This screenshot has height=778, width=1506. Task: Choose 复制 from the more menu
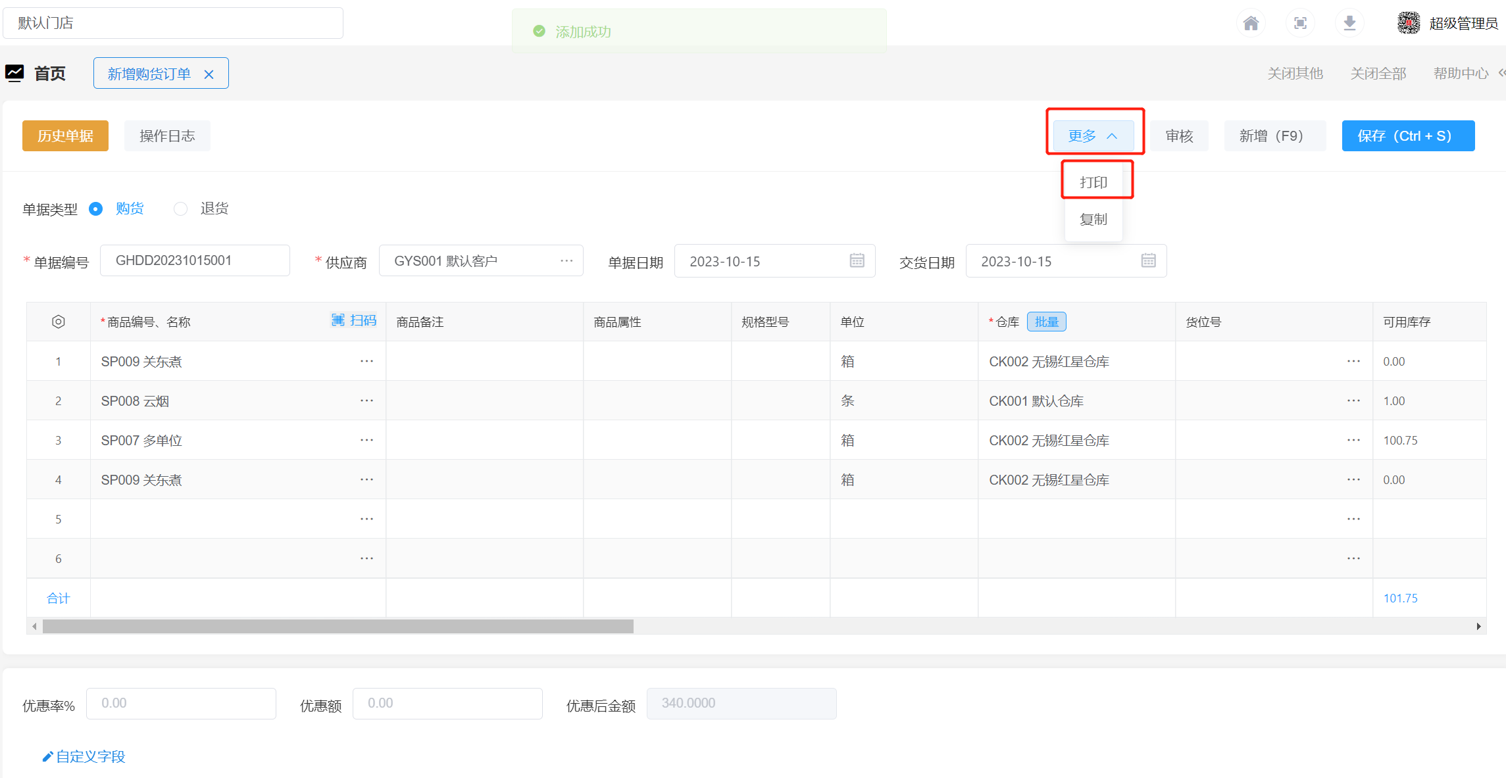click(x=1093, y=219)
